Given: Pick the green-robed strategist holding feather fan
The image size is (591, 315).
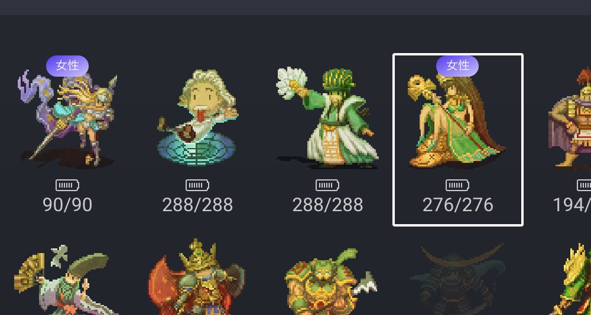Looking at the screenshot, I should 327,117.
